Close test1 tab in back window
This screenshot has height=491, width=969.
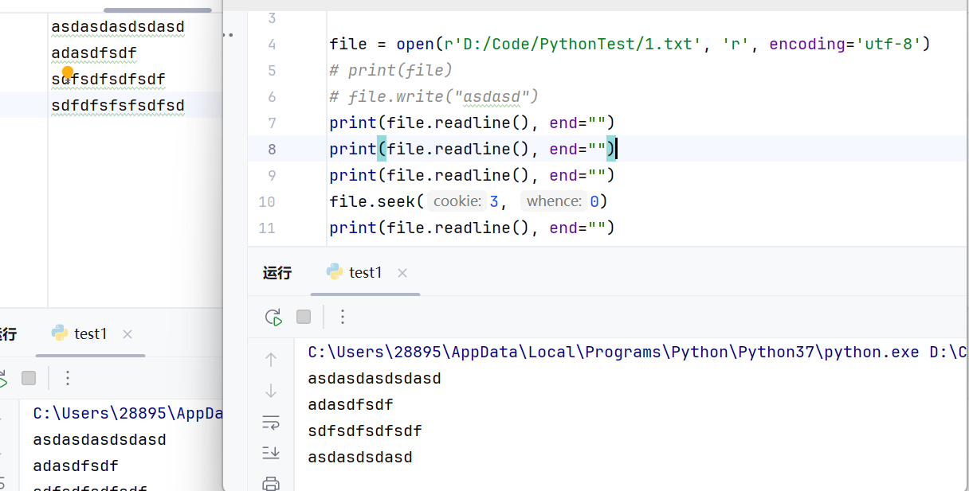click(127, 334)
